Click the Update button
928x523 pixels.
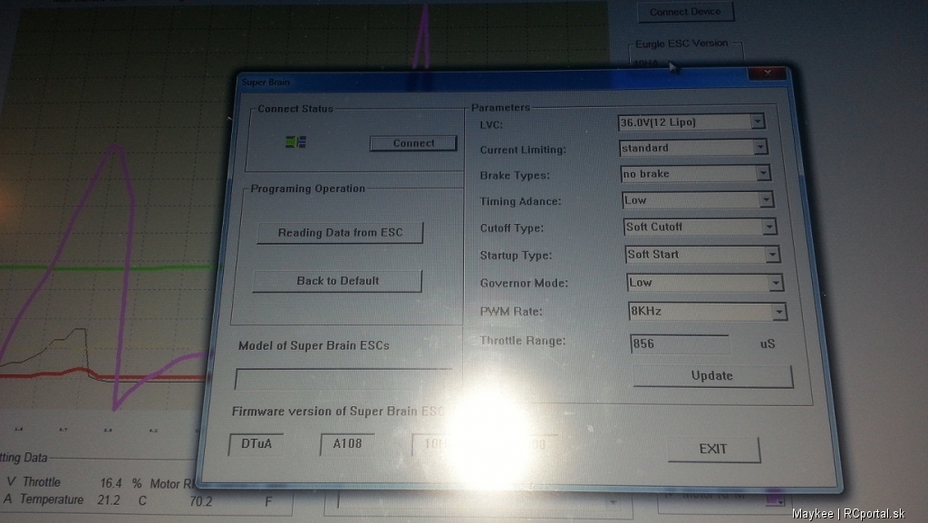pyautogui.click(x=712, y=375)
